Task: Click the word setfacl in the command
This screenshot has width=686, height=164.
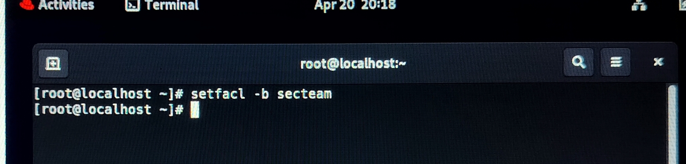Action: 218,94
